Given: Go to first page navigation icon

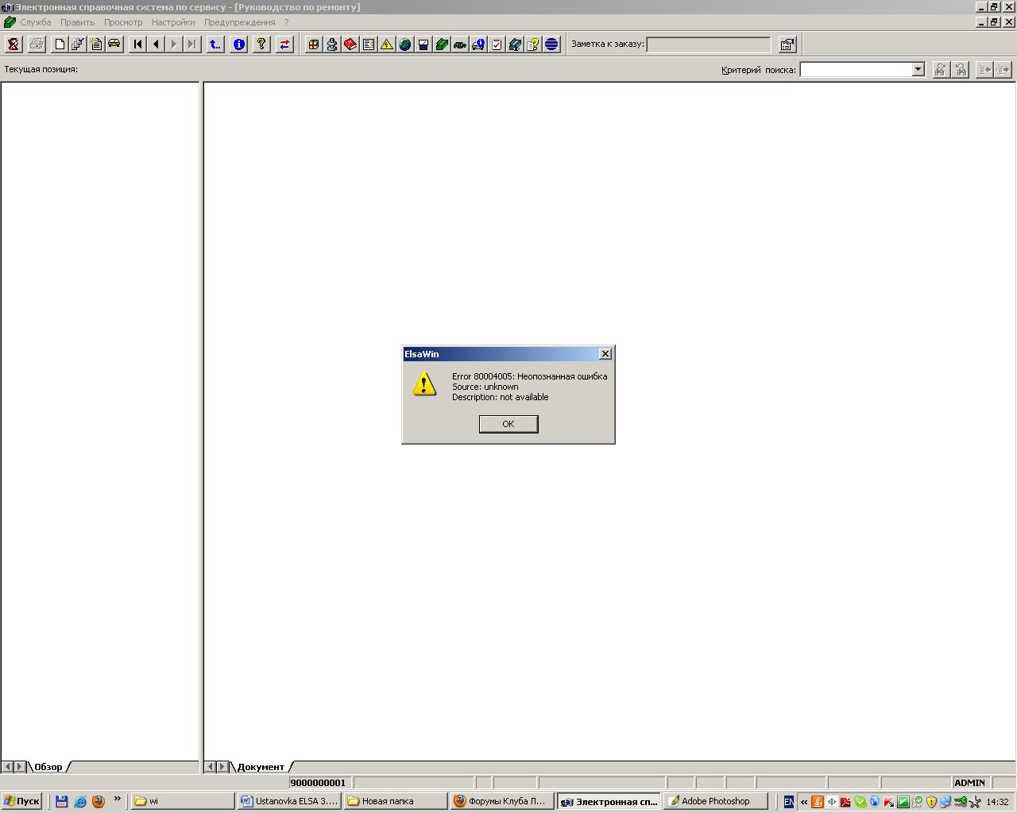Looking at the screenshot, I should click(x=138, y=44).
